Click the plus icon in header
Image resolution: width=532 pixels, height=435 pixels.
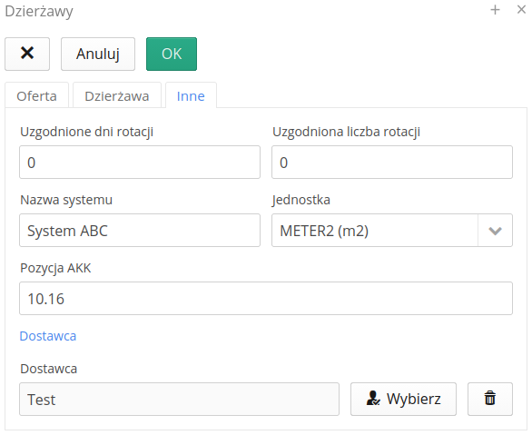(495, 10)
